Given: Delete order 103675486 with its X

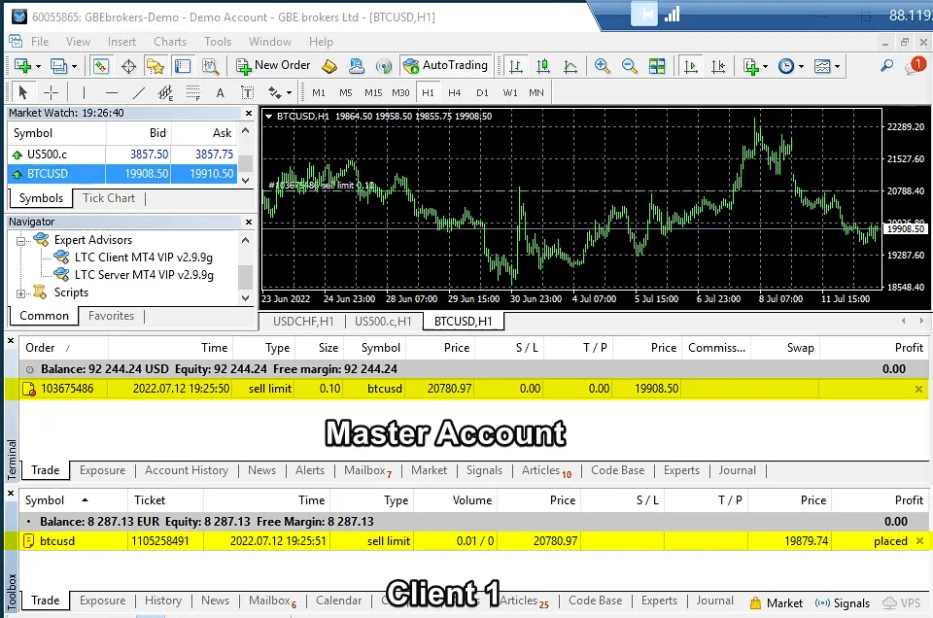Looking at the screenshot, I should point(918,389).
